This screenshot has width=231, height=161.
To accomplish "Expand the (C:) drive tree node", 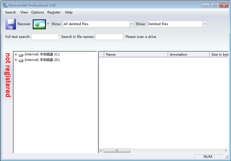I will coord(16,54).
